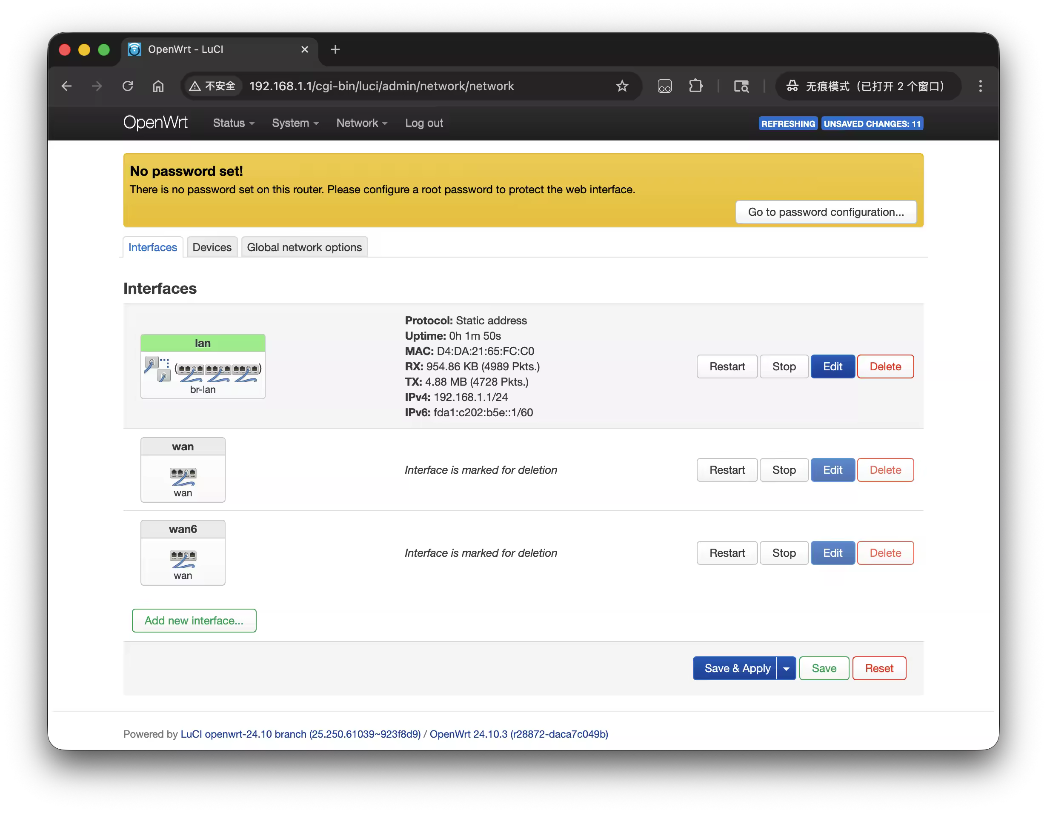Close the OpenWrt - LuCI tab
Screen dimensions: 1047x813
[304, 49]
